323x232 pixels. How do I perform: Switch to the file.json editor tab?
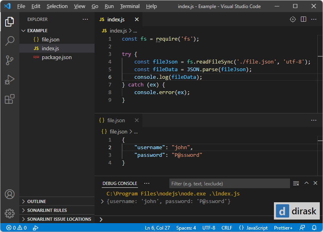point(116,120)
